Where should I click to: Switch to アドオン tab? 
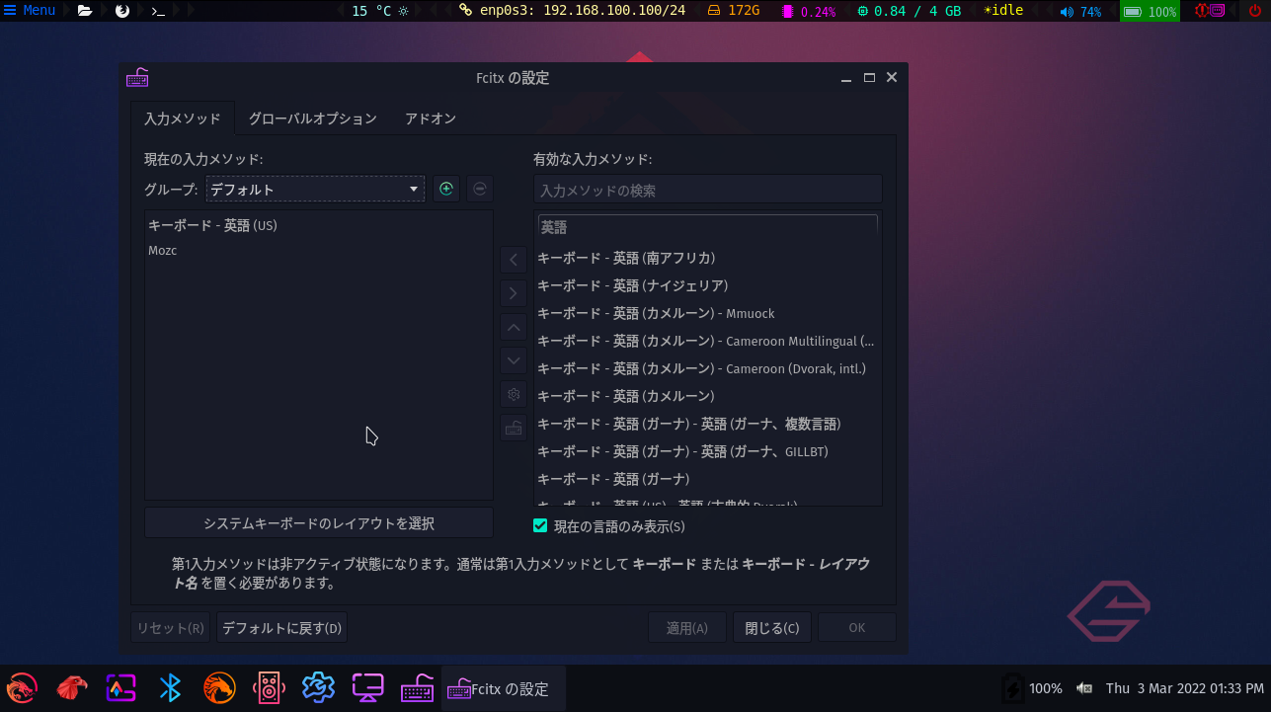pyautogui.click(x=431, y=119)
